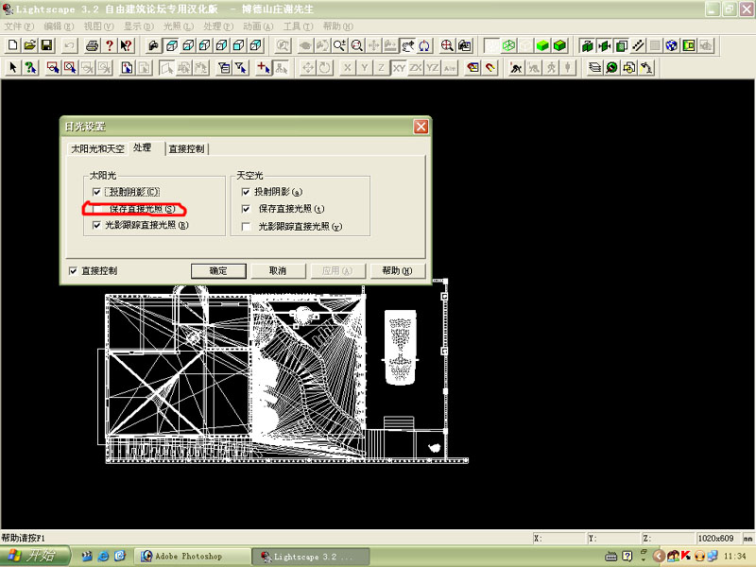Viewport: 756px width, 567px height.
Task: Click the 取消 button
Action: point(278,271)
